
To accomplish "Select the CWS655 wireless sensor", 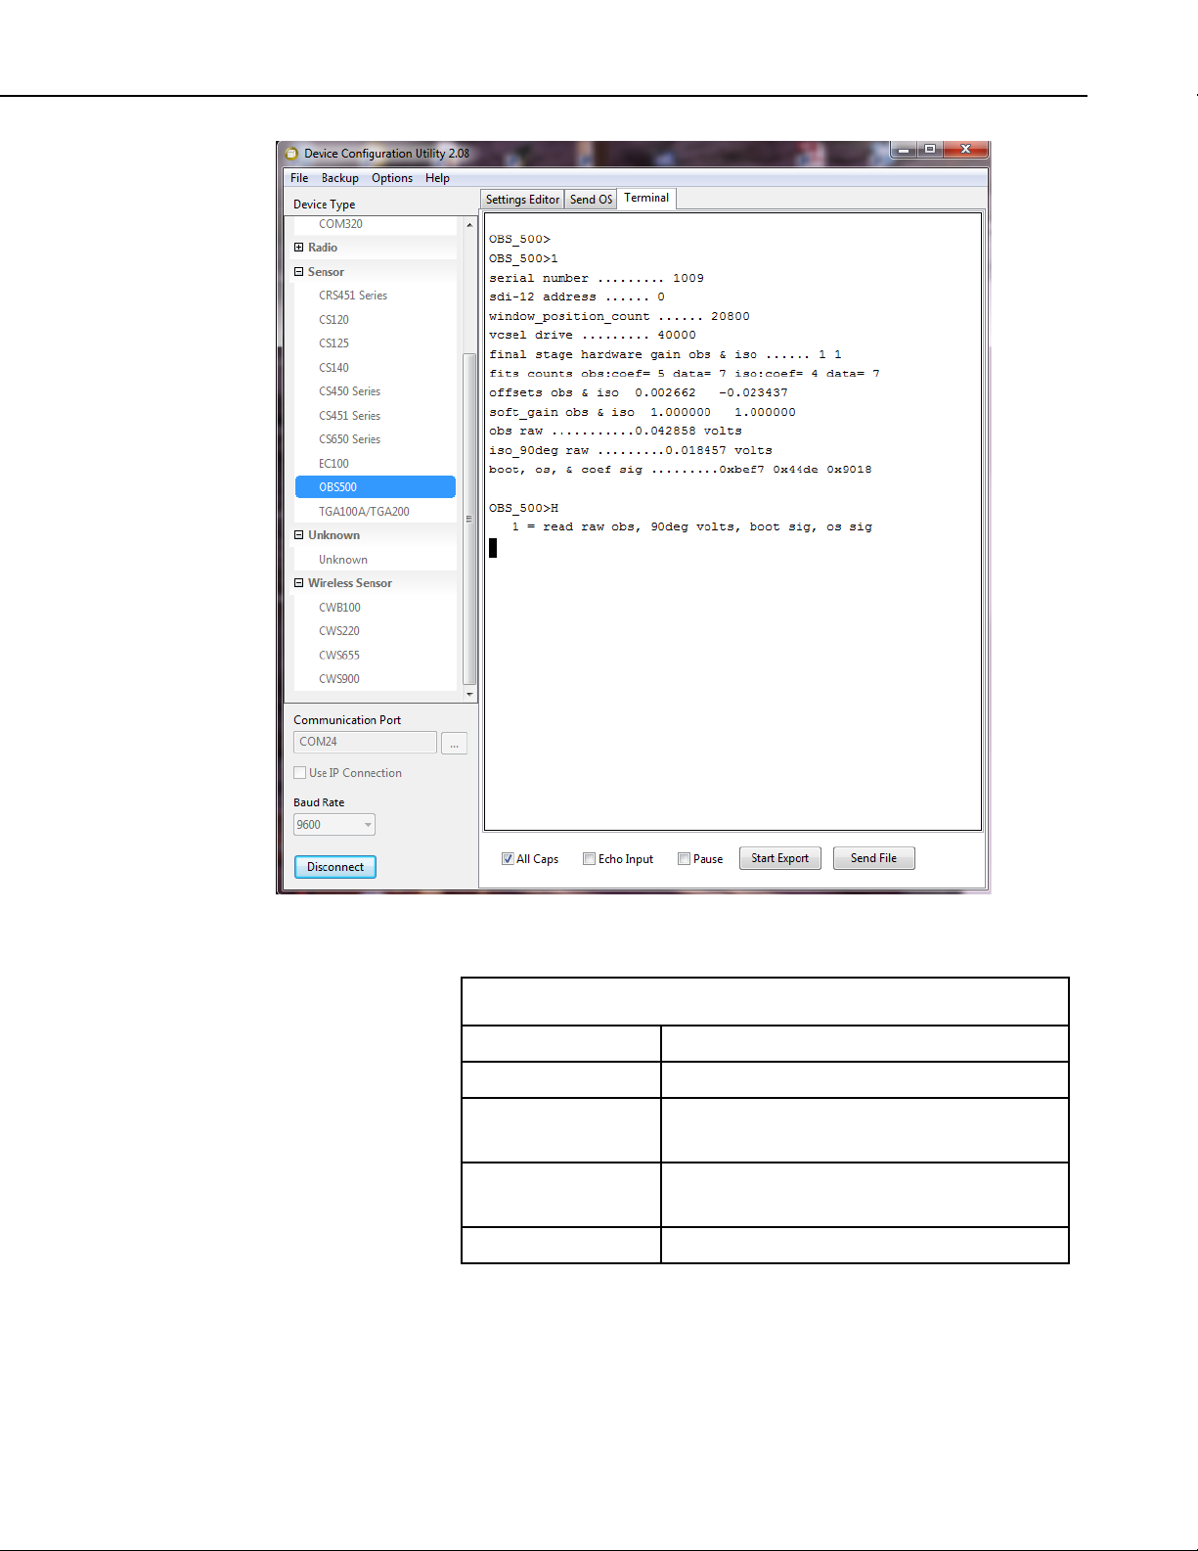I will [339, 656].
